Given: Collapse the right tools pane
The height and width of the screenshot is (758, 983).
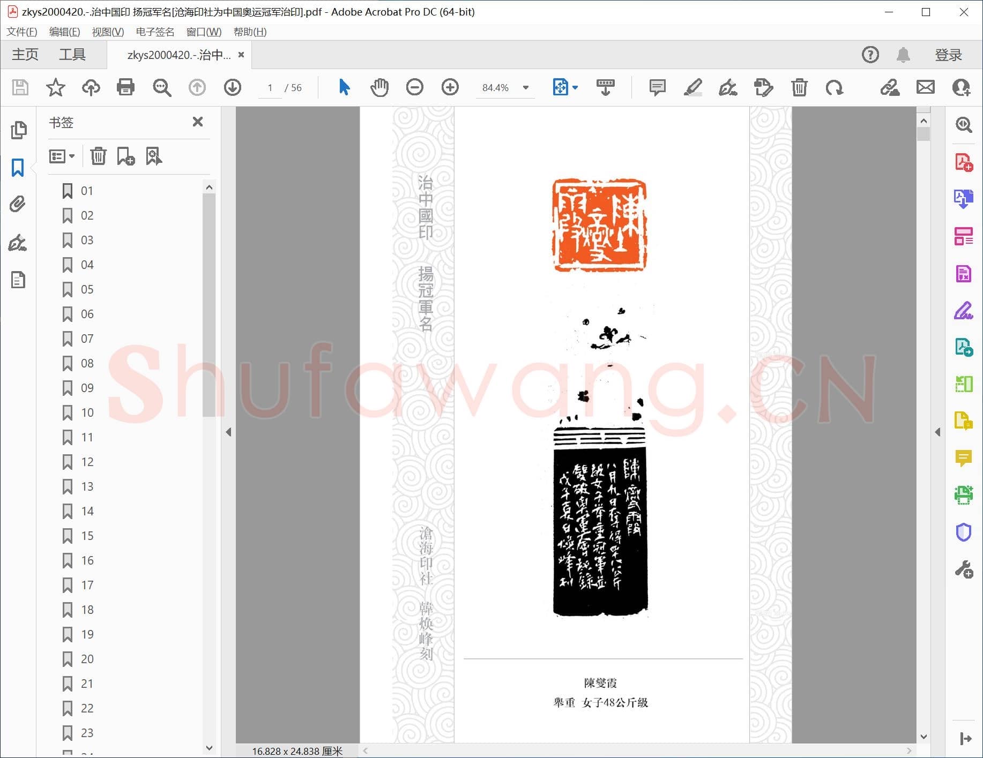Looking at the screenshot, I should click(x=937, y=431).
